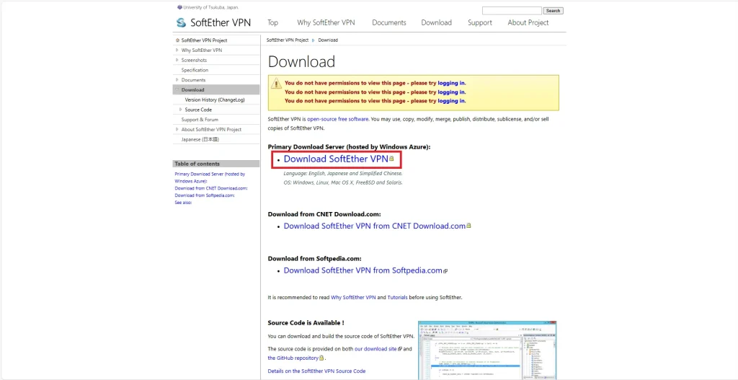
Task: Open the GitHub repository link
Action: [293, 358]
